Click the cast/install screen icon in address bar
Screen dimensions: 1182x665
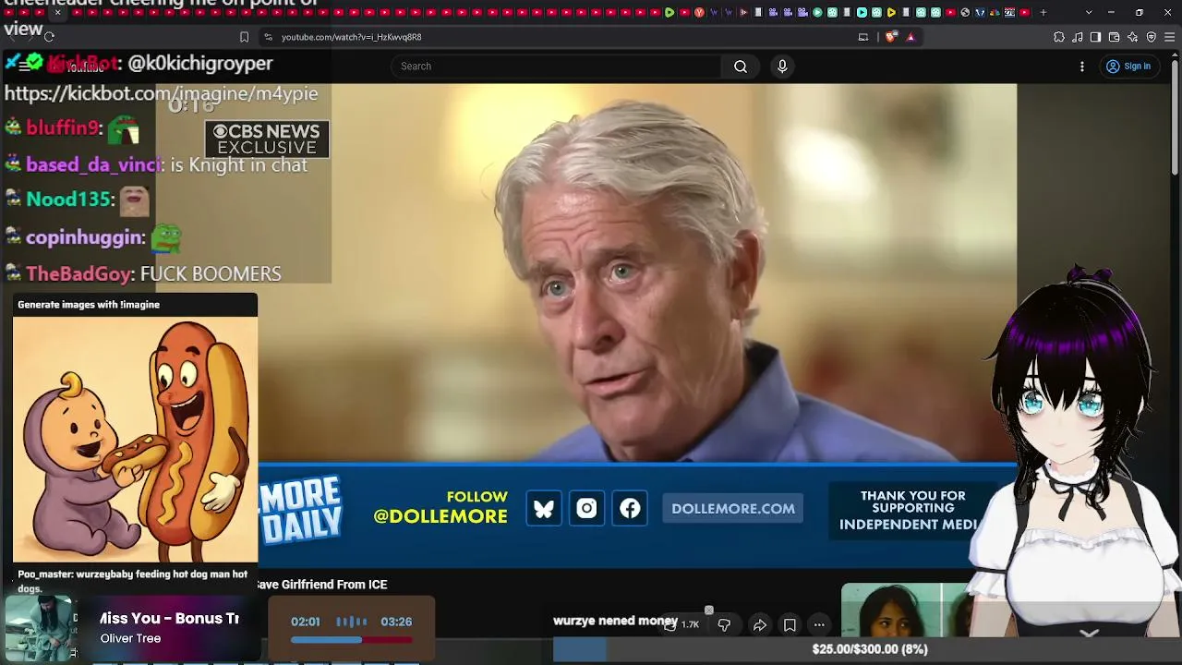(863, 37)
